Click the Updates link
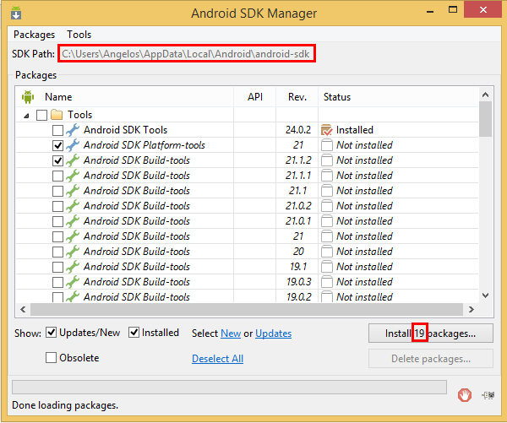Viewport: 507px width, 423px height. pyautogui.click(x=274, y=334)
